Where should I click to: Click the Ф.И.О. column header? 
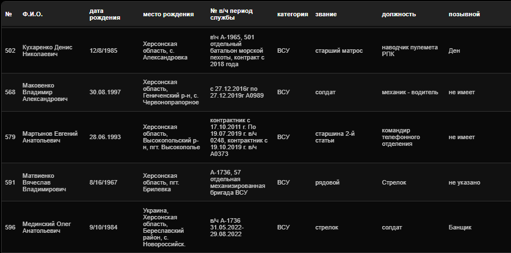tap(32, 14)
